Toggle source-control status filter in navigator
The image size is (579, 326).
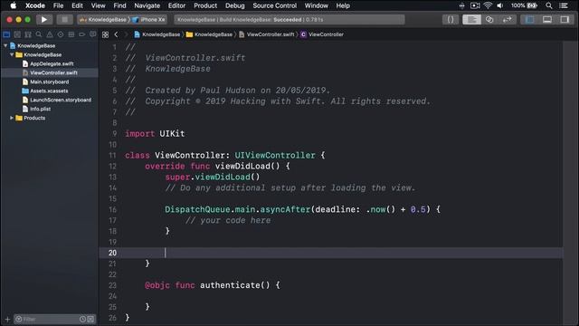90,319
